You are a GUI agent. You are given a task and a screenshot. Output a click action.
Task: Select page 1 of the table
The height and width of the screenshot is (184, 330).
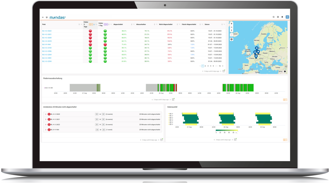point(203,66)
